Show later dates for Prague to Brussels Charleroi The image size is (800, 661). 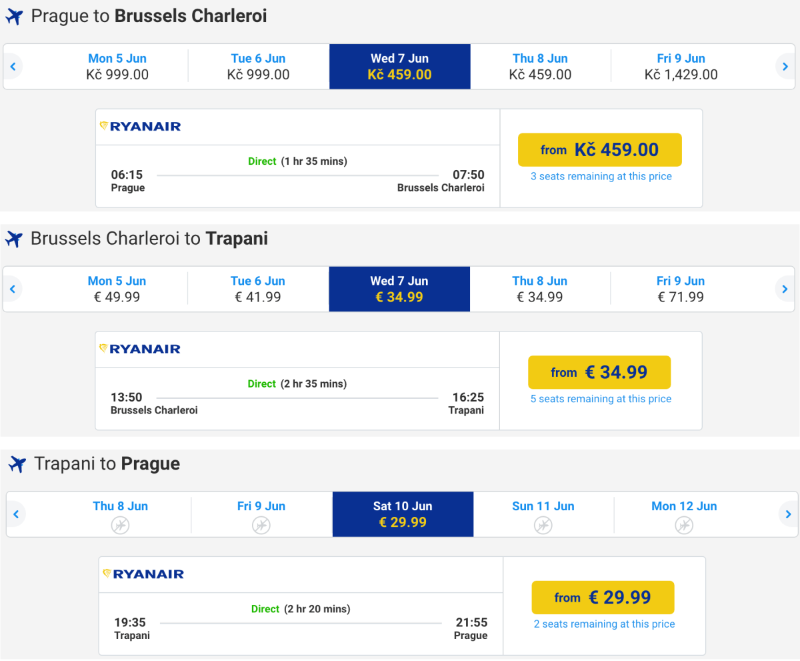(x=785, y=67)
